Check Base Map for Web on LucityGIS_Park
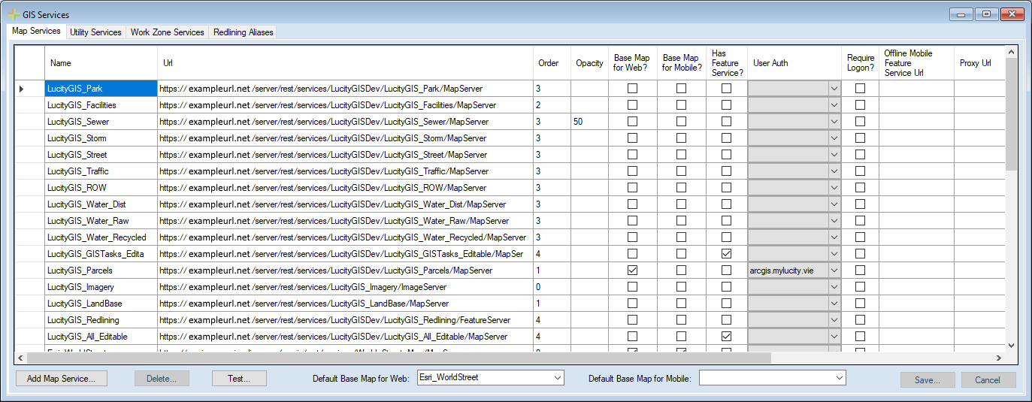This screenshot has width=1032, height=402. tap(632, 89)
